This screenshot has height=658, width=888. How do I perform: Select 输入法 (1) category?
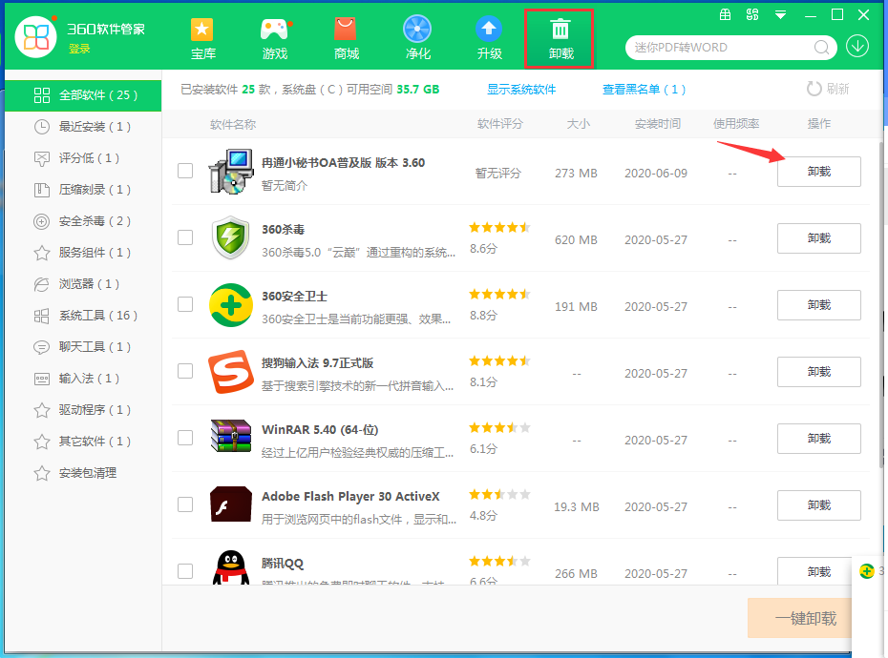click(83, 379)
